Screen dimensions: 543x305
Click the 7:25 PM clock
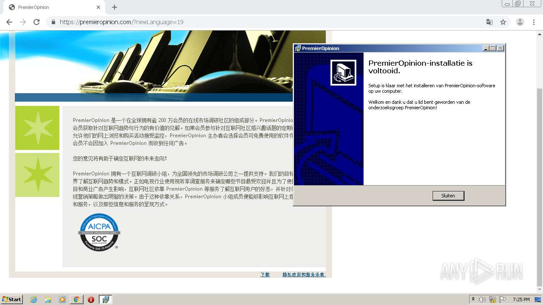[521, 299]
